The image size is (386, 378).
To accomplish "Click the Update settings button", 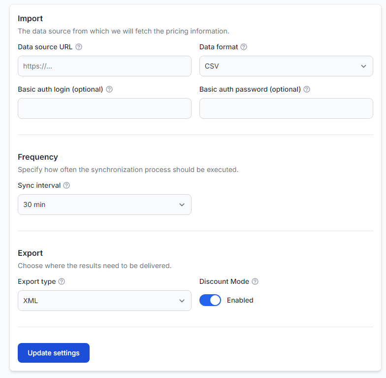I will coord(54,353).
